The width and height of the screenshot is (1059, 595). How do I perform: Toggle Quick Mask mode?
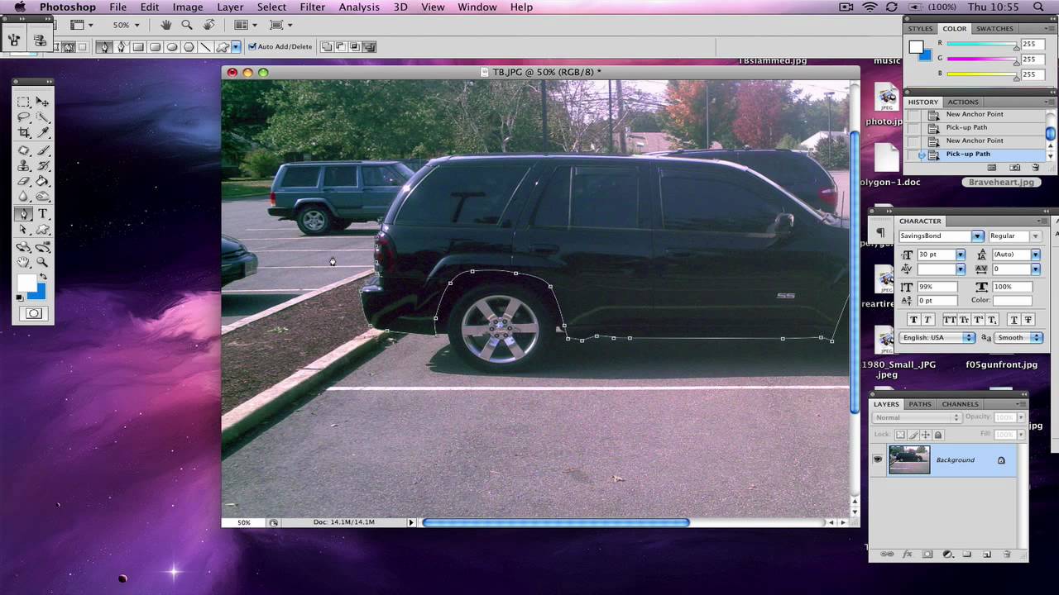(34, 314)
